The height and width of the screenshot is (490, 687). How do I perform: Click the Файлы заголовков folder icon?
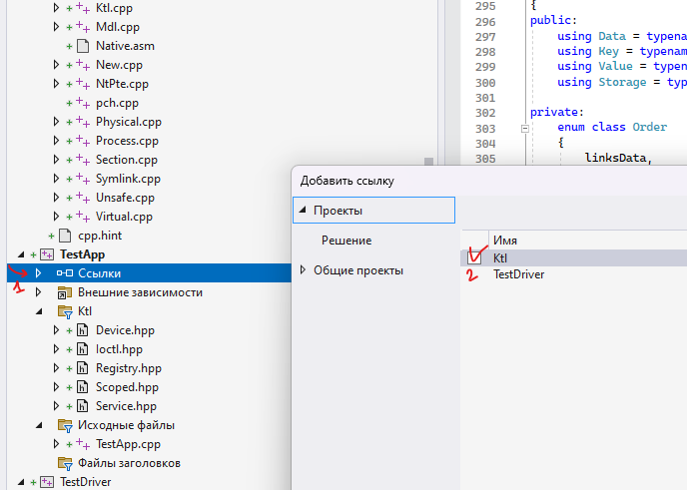click(66, 463)
